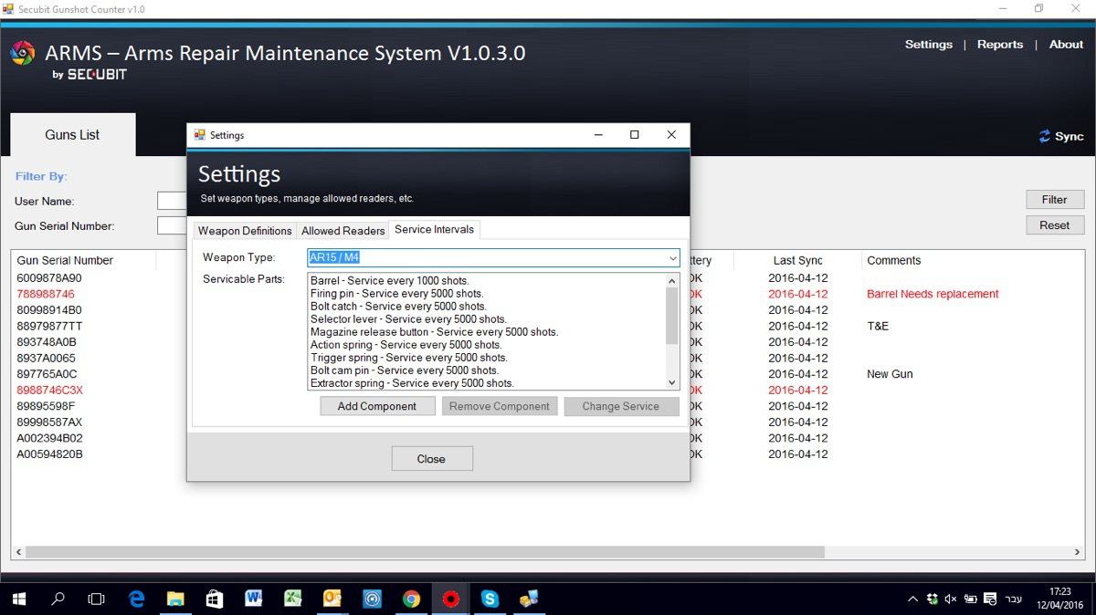Launch Excel from the taskbar

(292, 599)
